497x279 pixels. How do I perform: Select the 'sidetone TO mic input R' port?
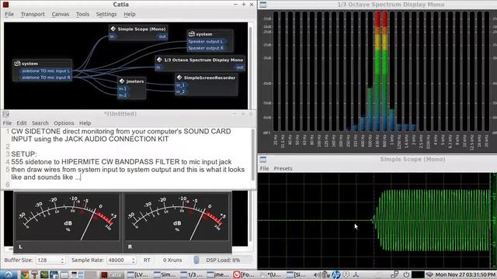coord(45,77)
